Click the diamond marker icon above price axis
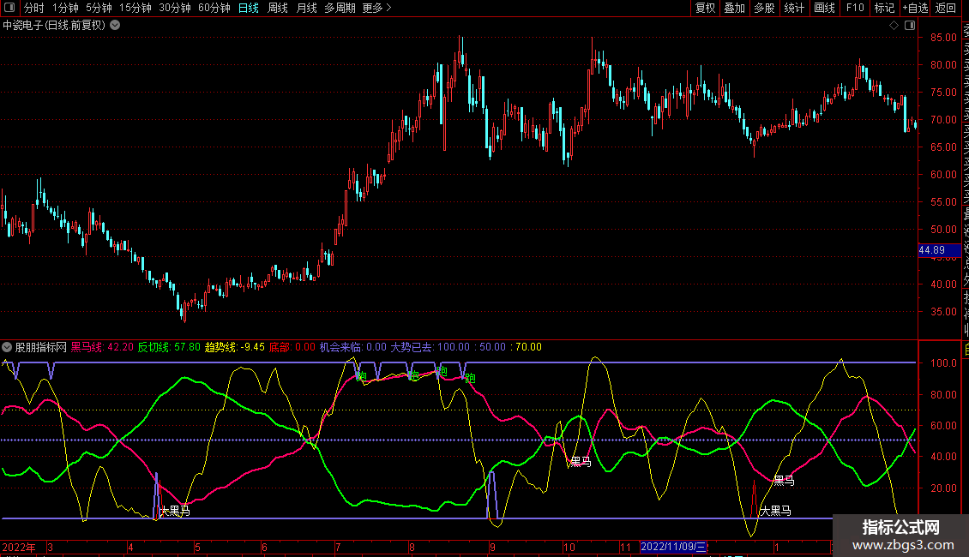 [x=894, y=26]
